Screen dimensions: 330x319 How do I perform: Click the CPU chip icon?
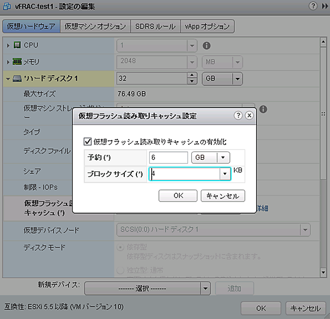click(17, 45)
